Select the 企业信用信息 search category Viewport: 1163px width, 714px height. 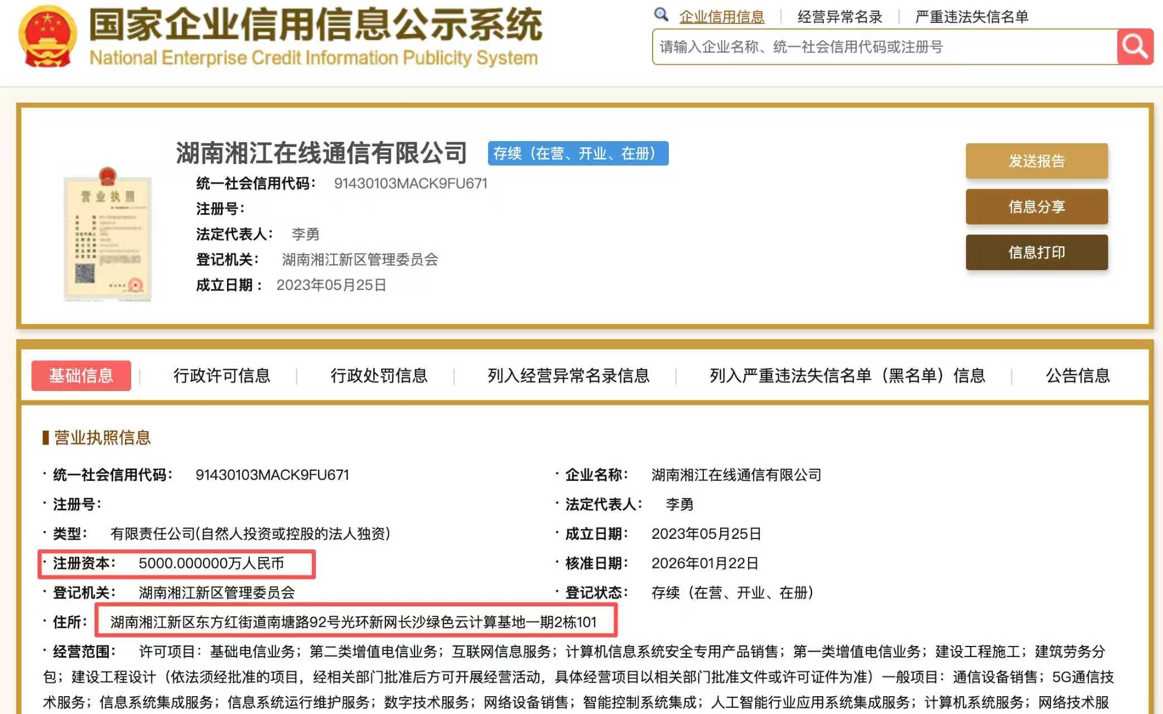click(x=722, y=17)
